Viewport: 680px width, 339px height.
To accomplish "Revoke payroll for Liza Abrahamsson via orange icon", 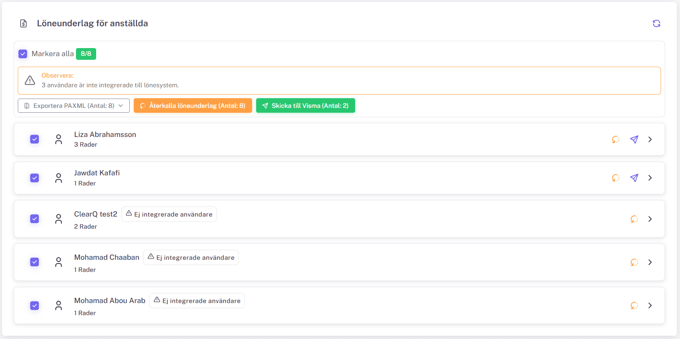I will [615, 139].
